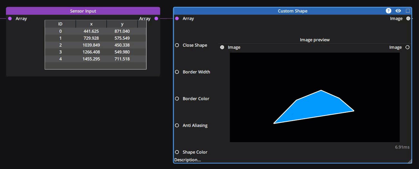Click the Border Color label
Screen dimensions: 419x169
click(196, 99)
